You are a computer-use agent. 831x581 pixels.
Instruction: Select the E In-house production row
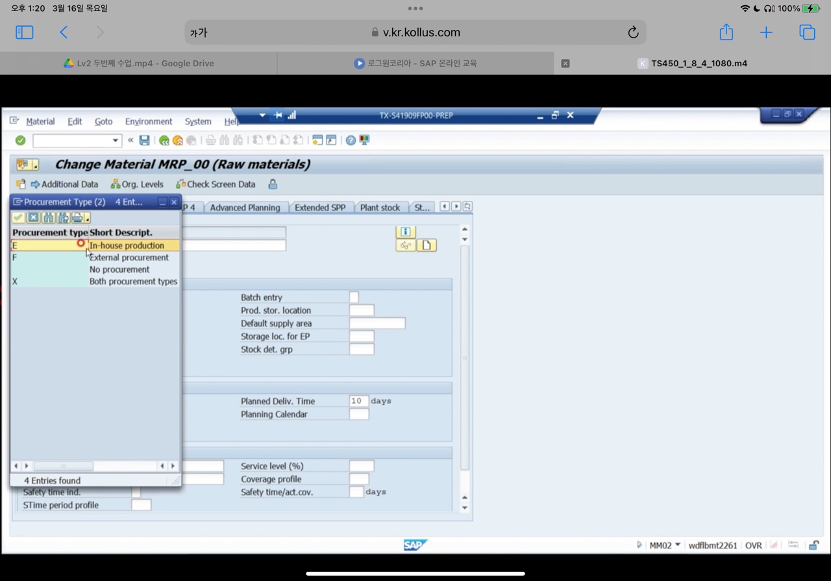coord(95,245)
